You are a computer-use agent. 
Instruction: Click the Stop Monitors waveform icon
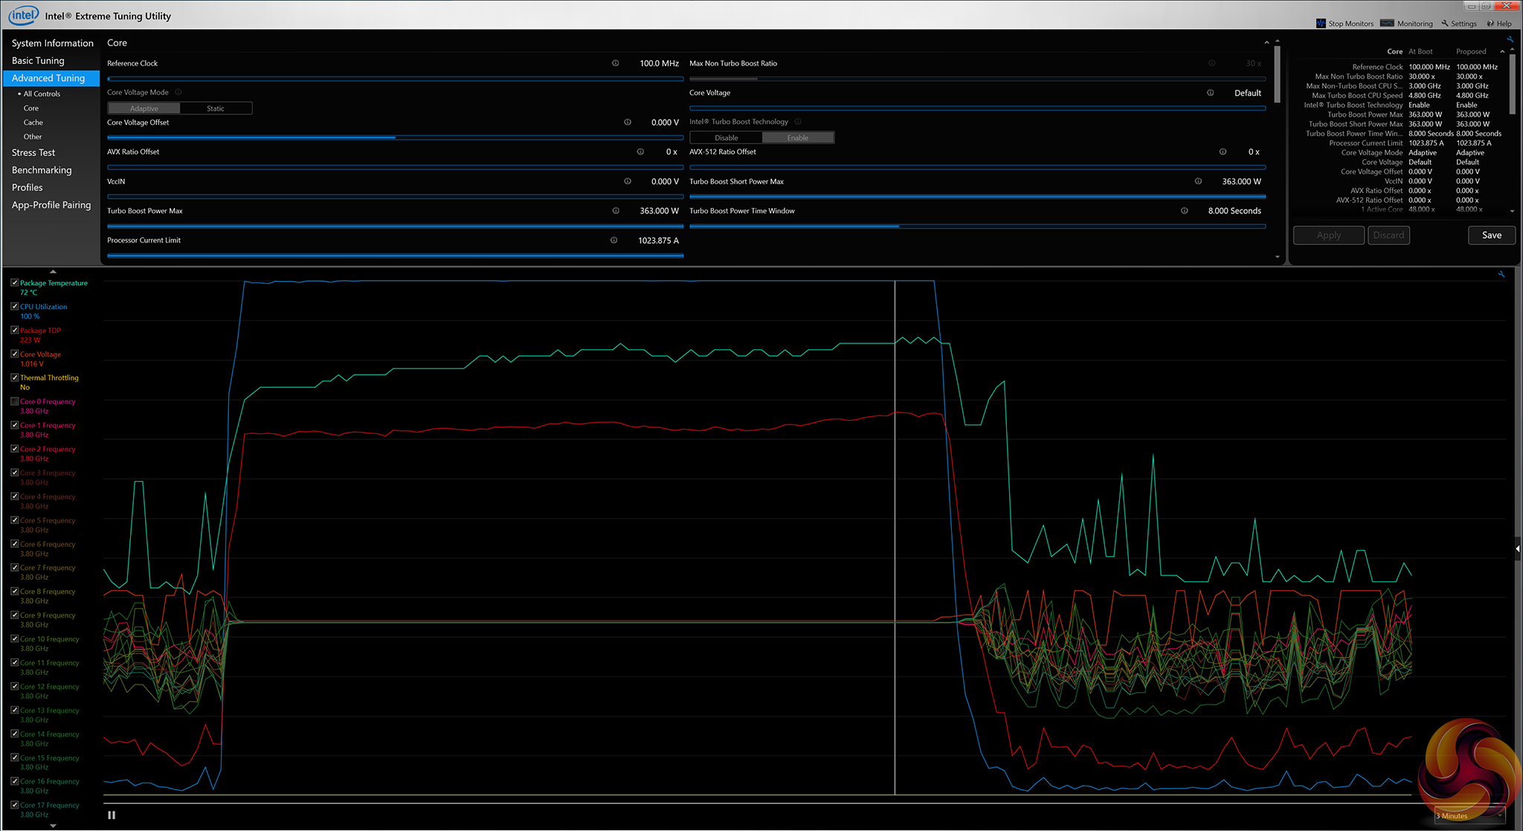pyautogui.click(x=1321, y=24)
